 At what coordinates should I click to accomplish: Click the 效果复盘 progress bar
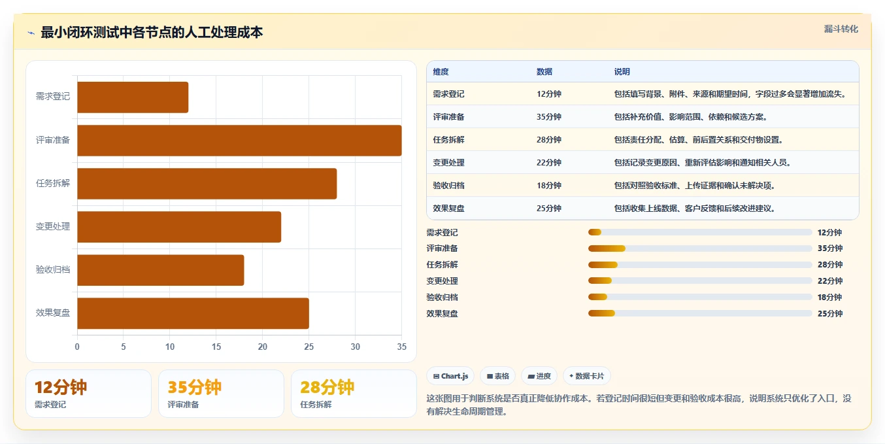coord(700,313)
